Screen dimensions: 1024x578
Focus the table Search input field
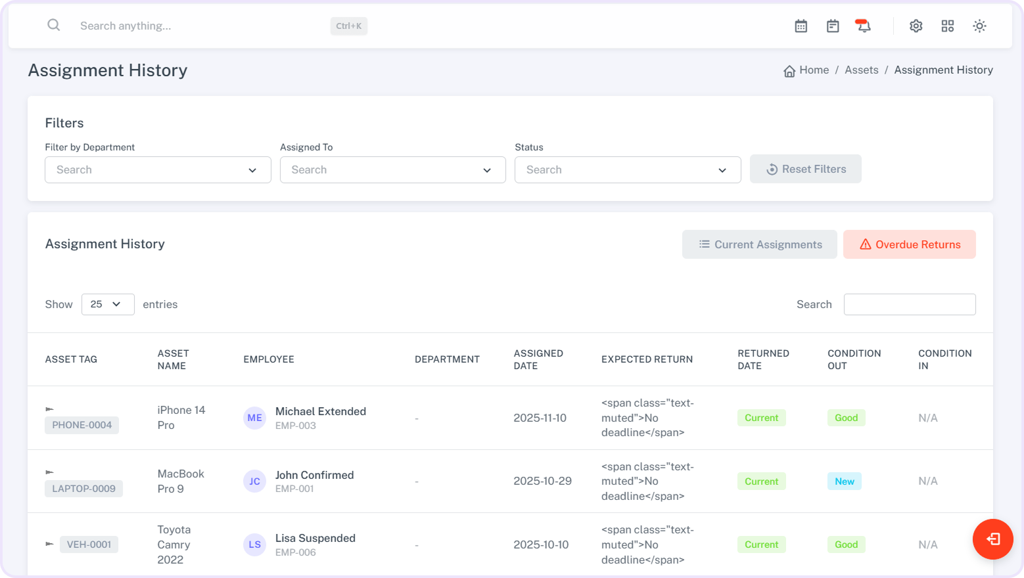click(x=909, y=305)
